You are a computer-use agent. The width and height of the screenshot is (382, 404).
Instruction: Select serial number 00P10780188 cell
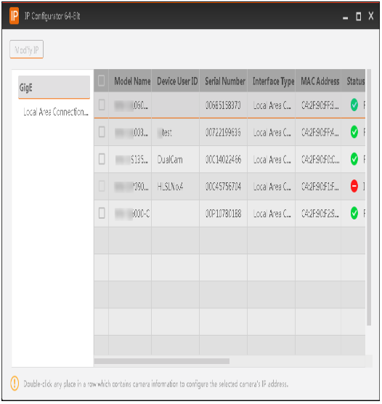pyautogui.click(x=224, y=214)
